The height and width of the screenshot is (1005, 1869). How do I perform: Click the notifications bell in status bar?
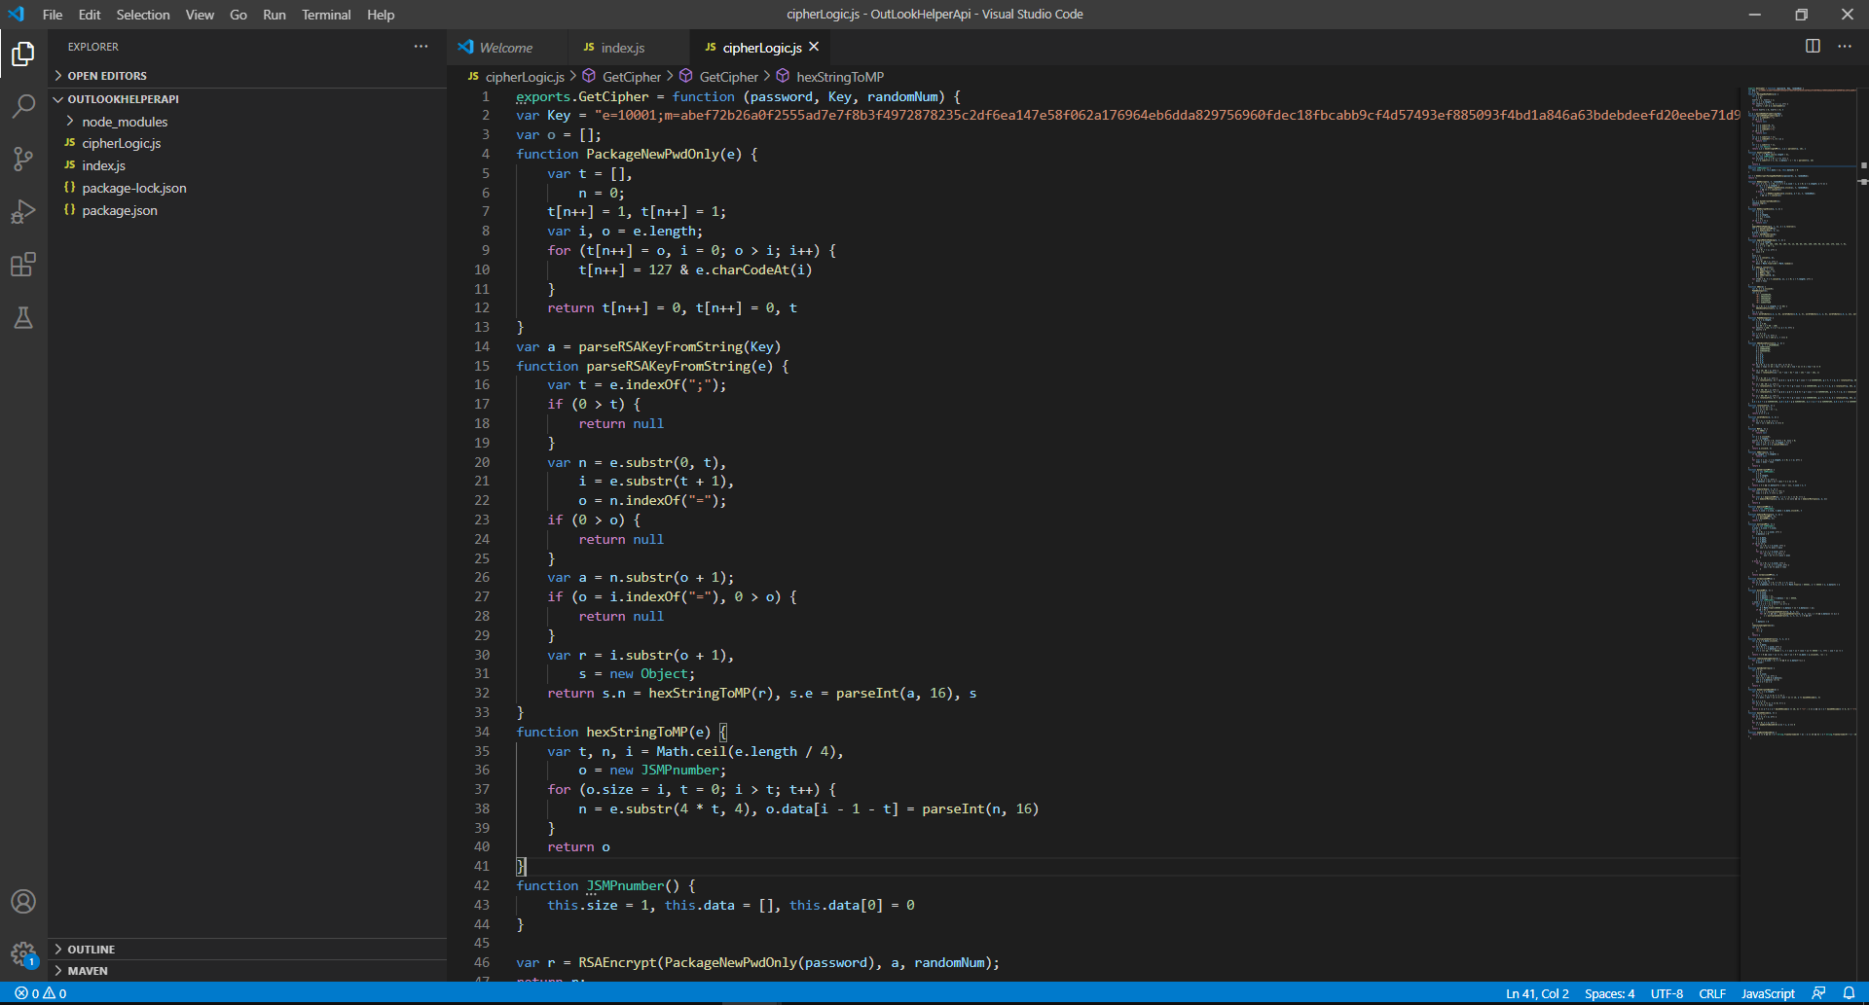tap(1849, 993)
